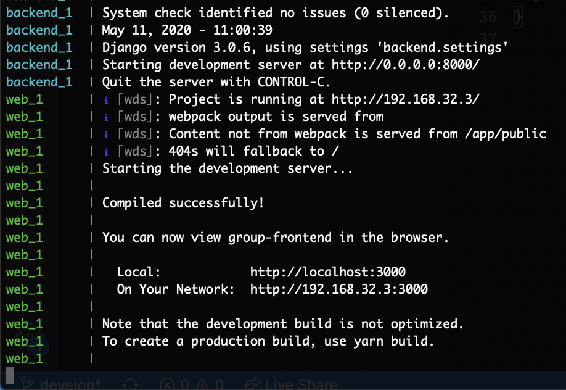Screen dimensions: 566x390
Task: Click web_1 prefix on 'Compiled successfully!' line
Action: pos(25,203)
